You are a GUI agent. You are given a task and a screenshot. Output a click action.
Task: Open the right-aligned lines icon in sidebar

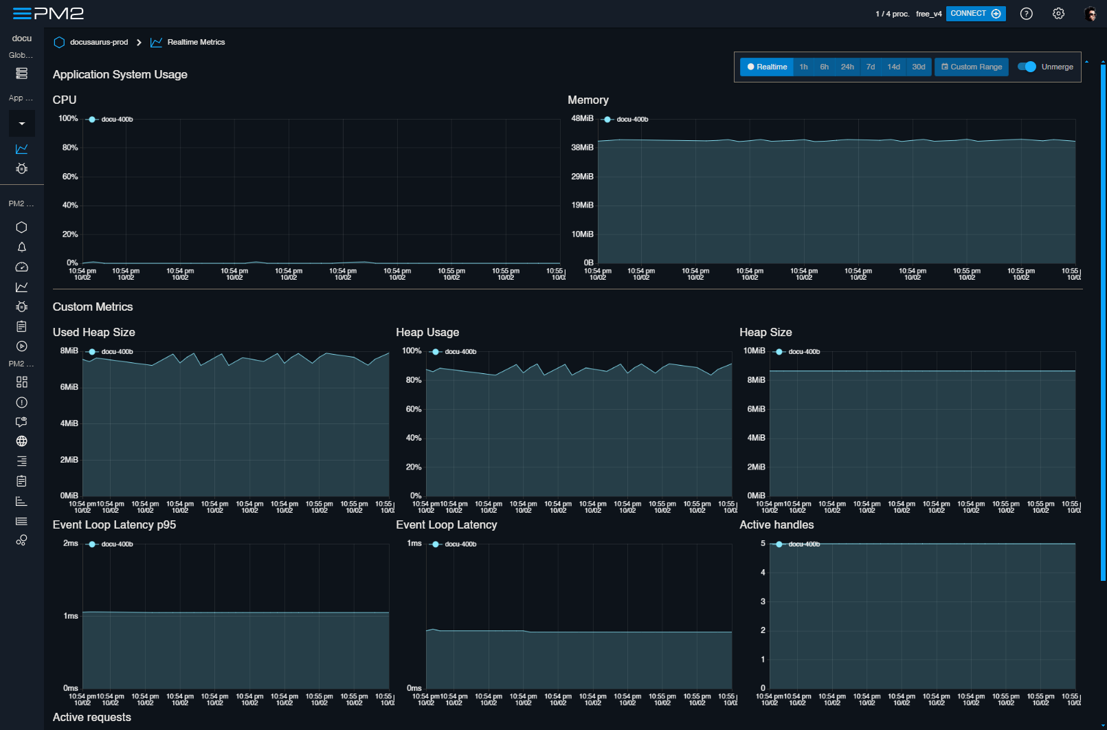(21, 461)
